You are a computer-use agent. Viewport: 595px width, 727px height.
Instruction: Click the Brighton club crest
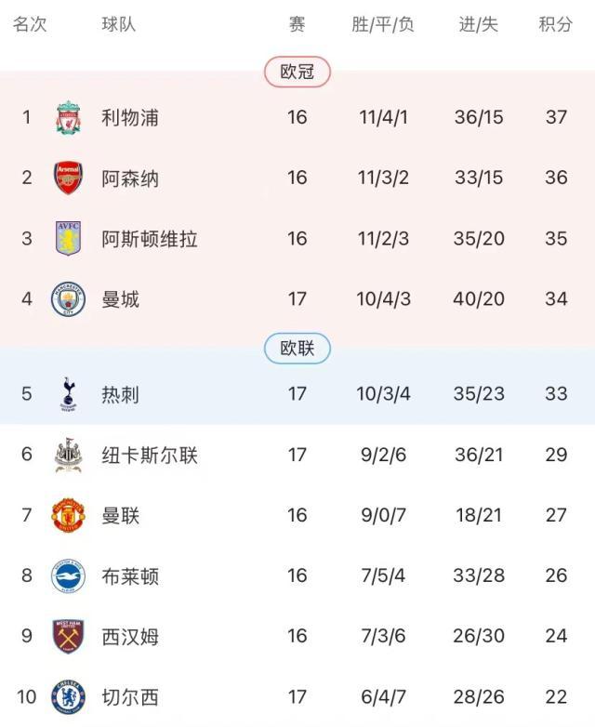[x=68, y=576]
